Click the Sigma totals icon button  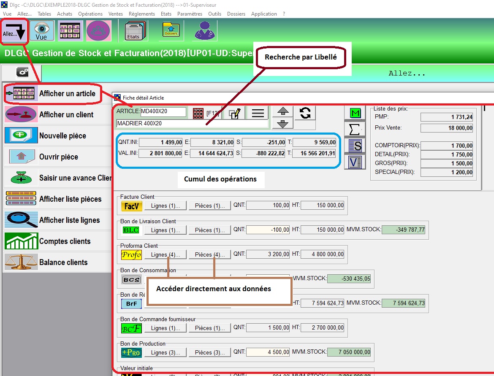[x=355, y=129]
